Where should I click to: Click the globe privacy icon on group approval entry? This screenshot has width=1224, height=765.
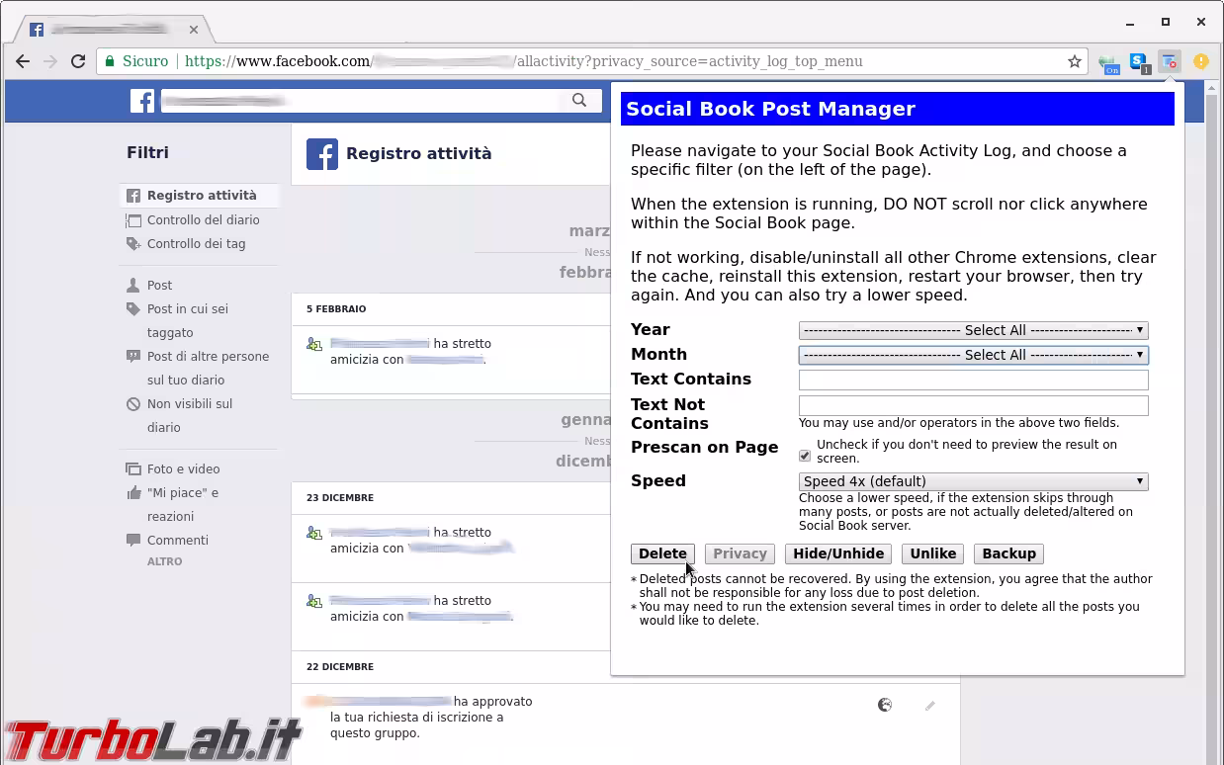tap(885, 705)
